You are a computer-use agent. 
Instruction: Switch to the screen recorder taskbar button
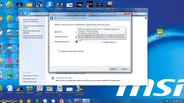(78, 101)
